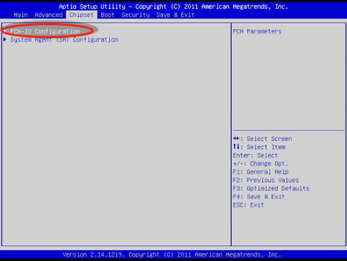This screenshot has height=261, width=347.
Task: Click the Enter: Select hint
Action: tap(255, 155)
